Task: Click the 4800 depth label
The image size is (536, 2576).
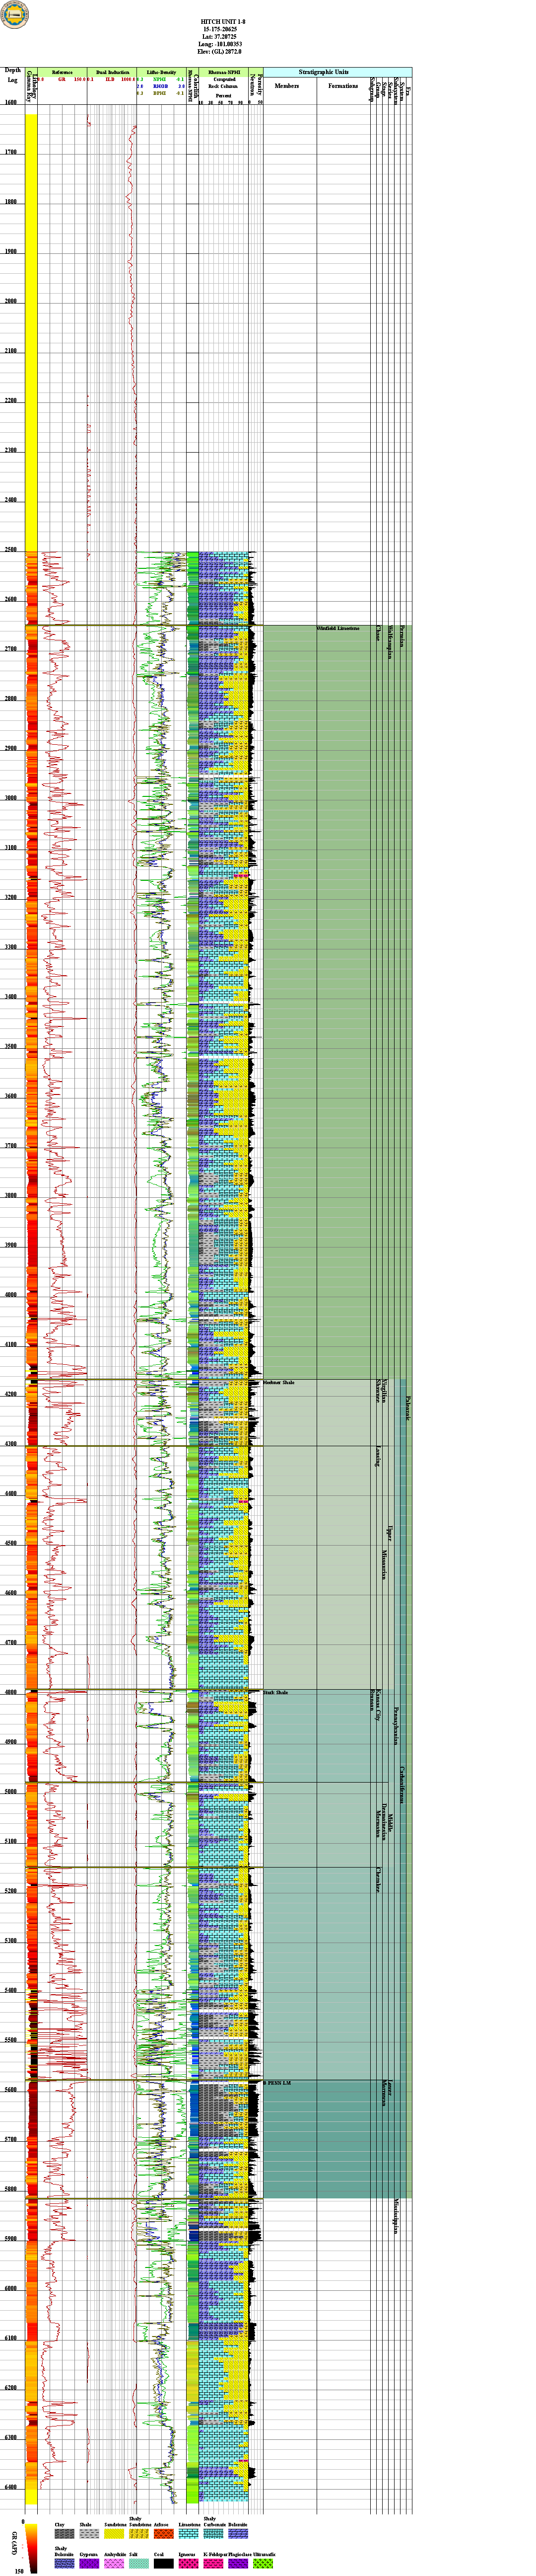Action: point(11,1693)
